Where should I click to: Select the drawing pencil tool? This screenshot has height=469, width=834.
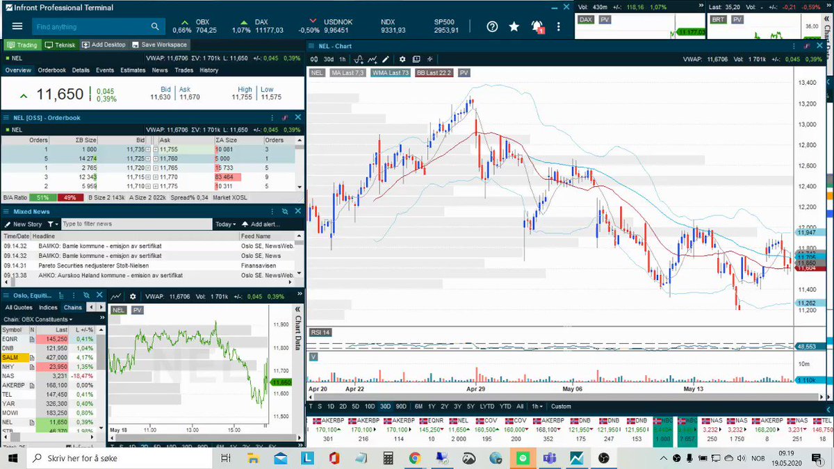coord(386,59)
